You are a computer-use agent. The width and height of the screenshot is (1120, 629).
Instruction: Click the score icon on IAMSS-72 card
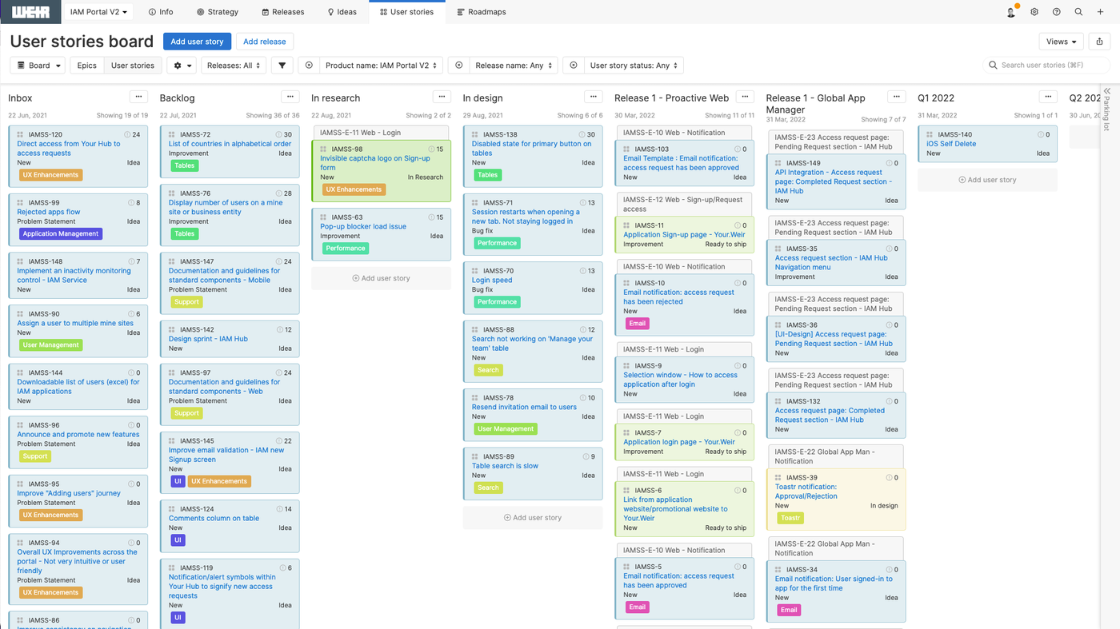point(279,135)
